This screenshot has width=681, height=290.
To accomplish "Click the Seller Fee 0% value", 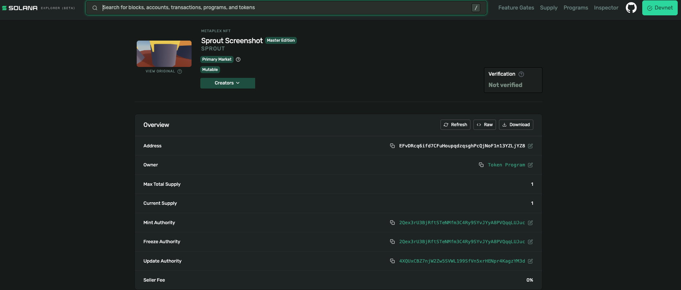I will [530, 280].
